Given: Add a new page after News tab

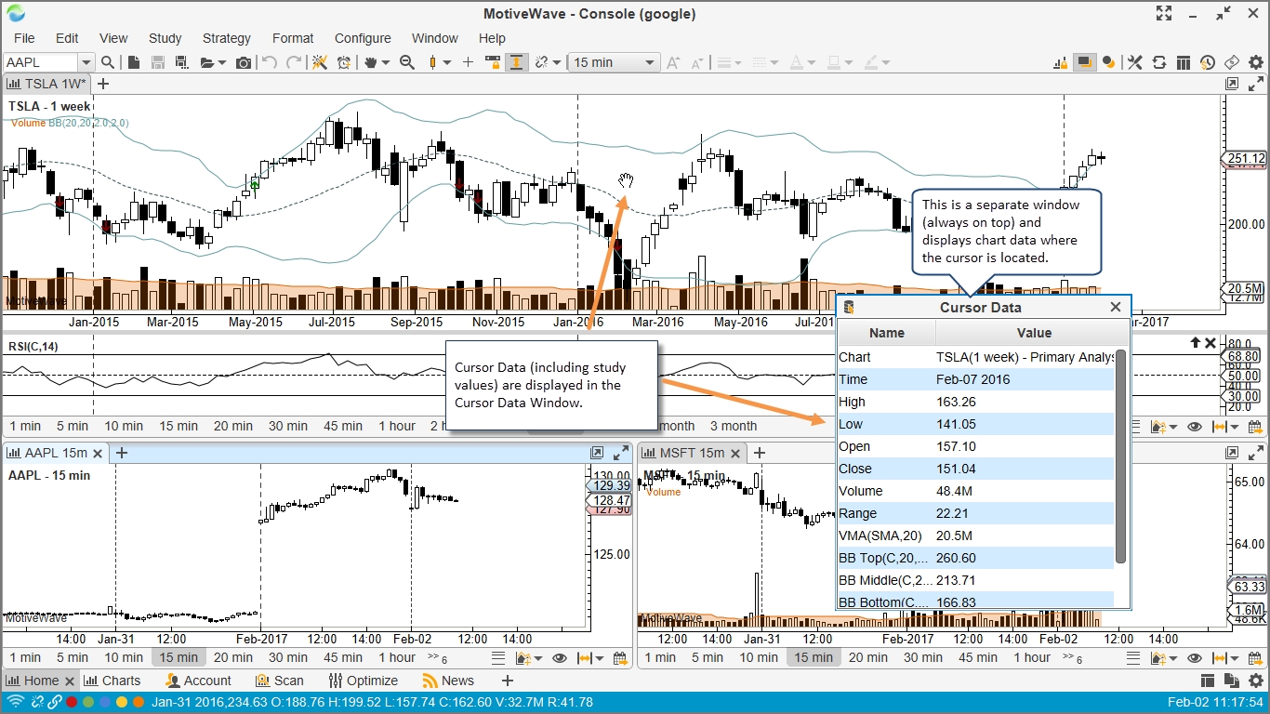Looking at the screenshot, I should pyautogui.click(x=508, y=681).
